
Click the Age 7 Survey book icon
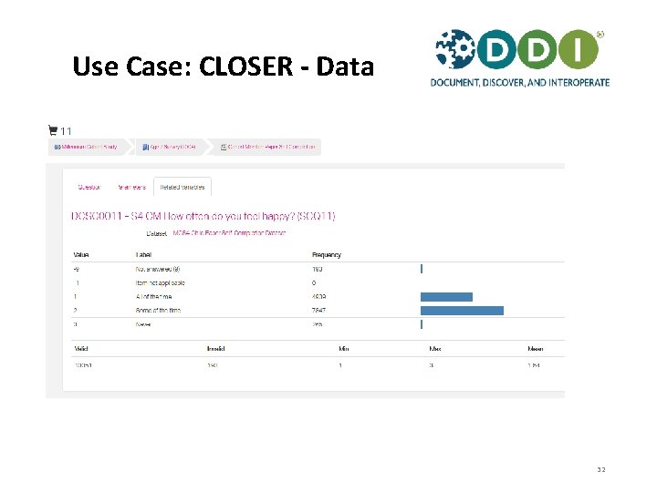coord(145,147)
